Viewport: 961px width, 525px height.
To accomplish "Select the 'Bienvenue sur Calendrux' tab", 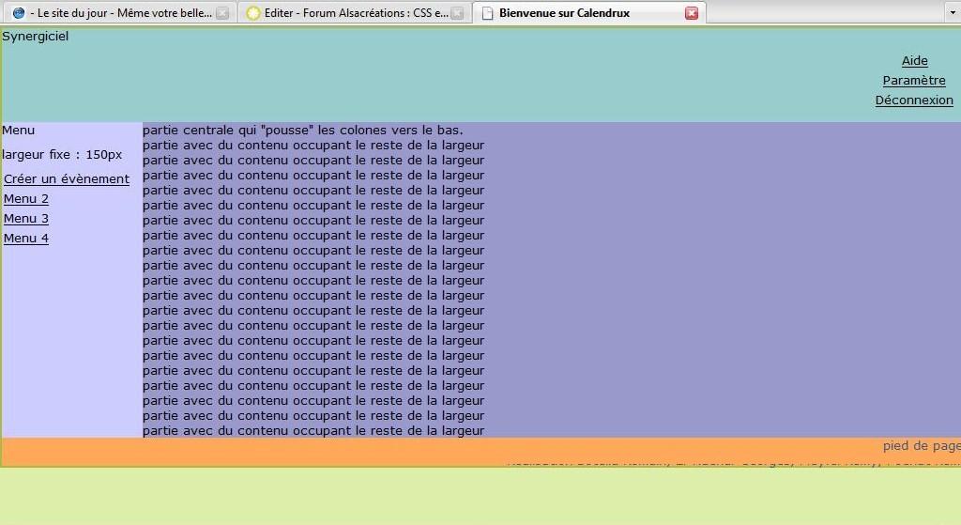I will pos(589,13).
